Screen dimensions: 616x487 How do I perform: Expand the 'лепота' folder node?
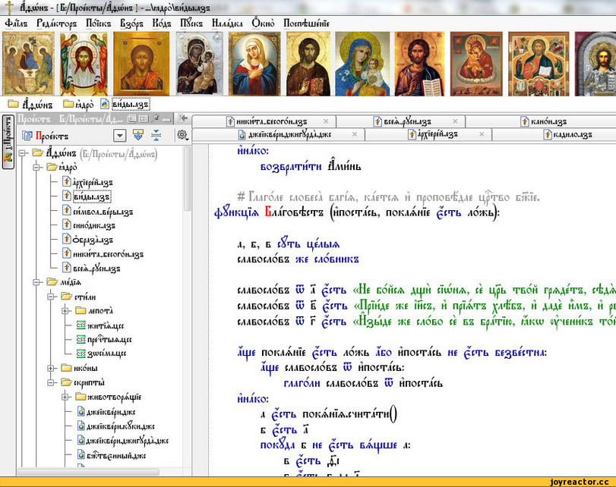[65, 311]
